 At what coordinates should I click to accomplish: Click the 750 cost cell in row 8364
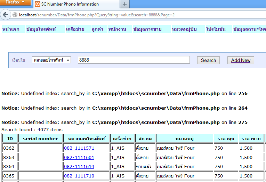click(x=226, y=167)
